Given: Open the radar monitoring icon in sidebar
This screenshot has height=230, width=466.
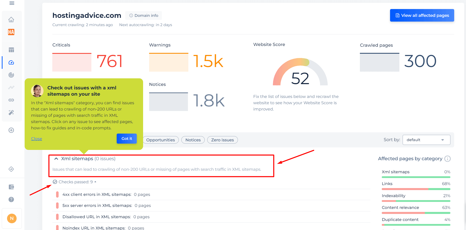Looking at the screenshot, I should coord(11,75).
